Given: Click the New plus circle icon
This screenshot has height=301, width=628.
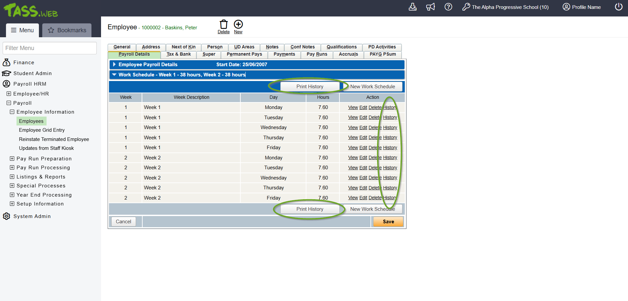Looking at the screenshot, I should click(x=238, y=25).
